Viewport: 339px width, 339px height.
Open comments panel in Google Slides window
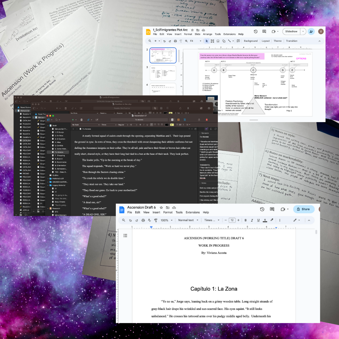[x=264, y=32]
